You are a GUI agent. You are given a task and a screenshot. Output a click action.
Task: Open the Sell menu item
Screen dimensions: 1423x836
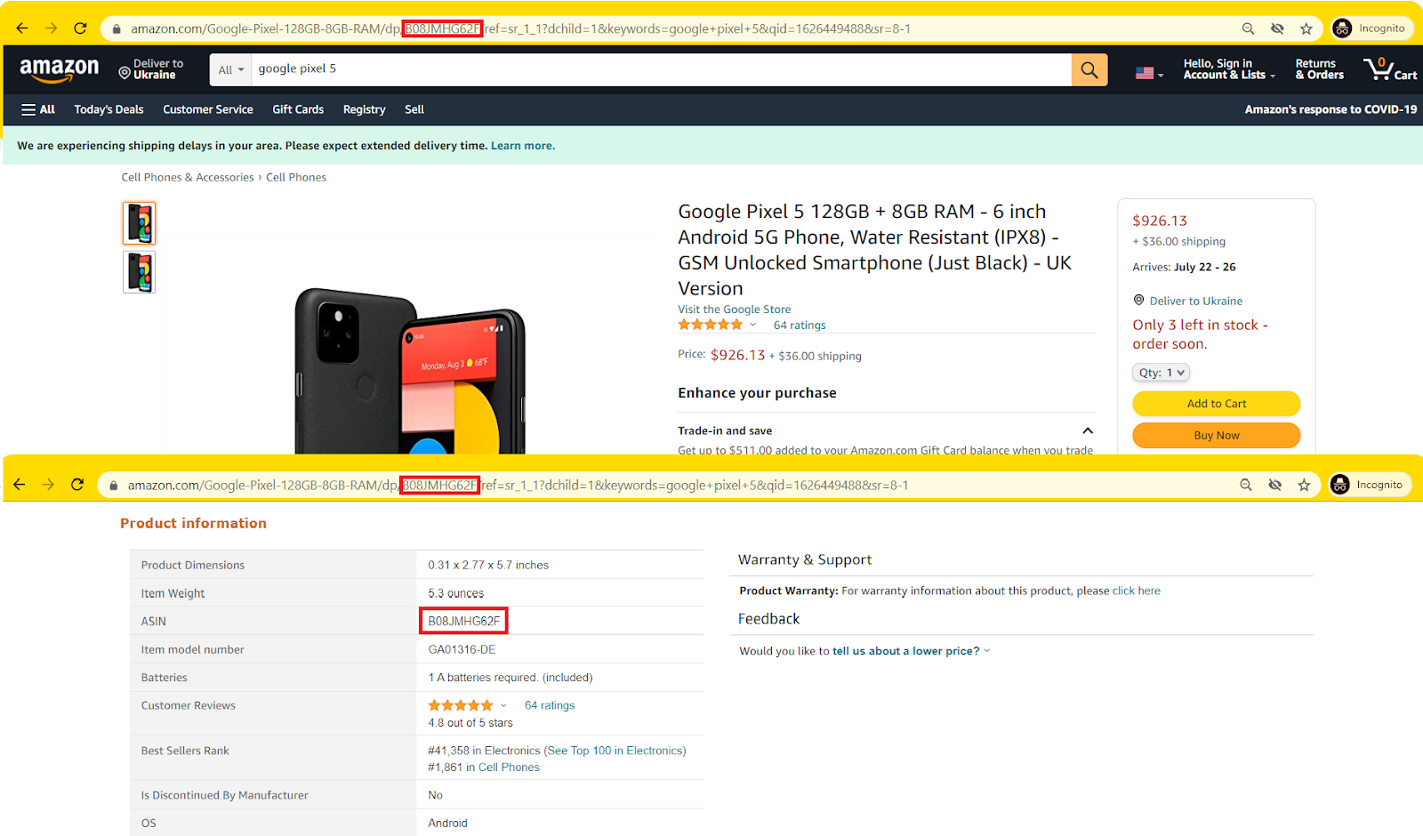(414, 109)
